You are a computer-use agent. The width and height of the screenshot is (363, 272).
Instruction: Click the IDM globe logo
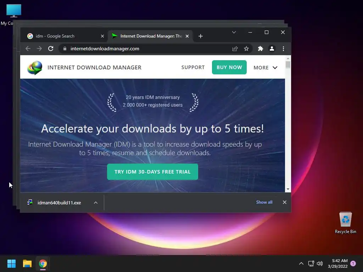click(35, 68)
